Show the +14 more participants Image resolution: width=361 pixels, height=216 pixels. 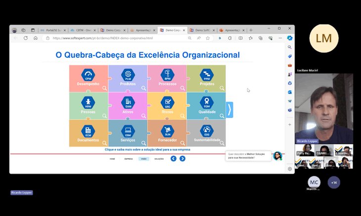click(334, 182)
